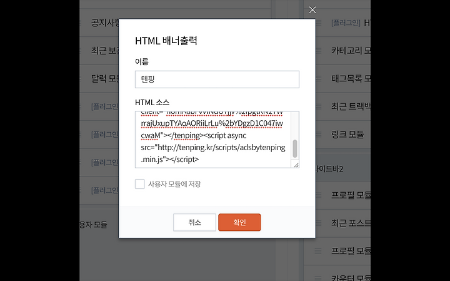Enable 사용자 모듈에 저장 checkbox
The width and height of the screenshot is (450, 281).
click(140, 184)
